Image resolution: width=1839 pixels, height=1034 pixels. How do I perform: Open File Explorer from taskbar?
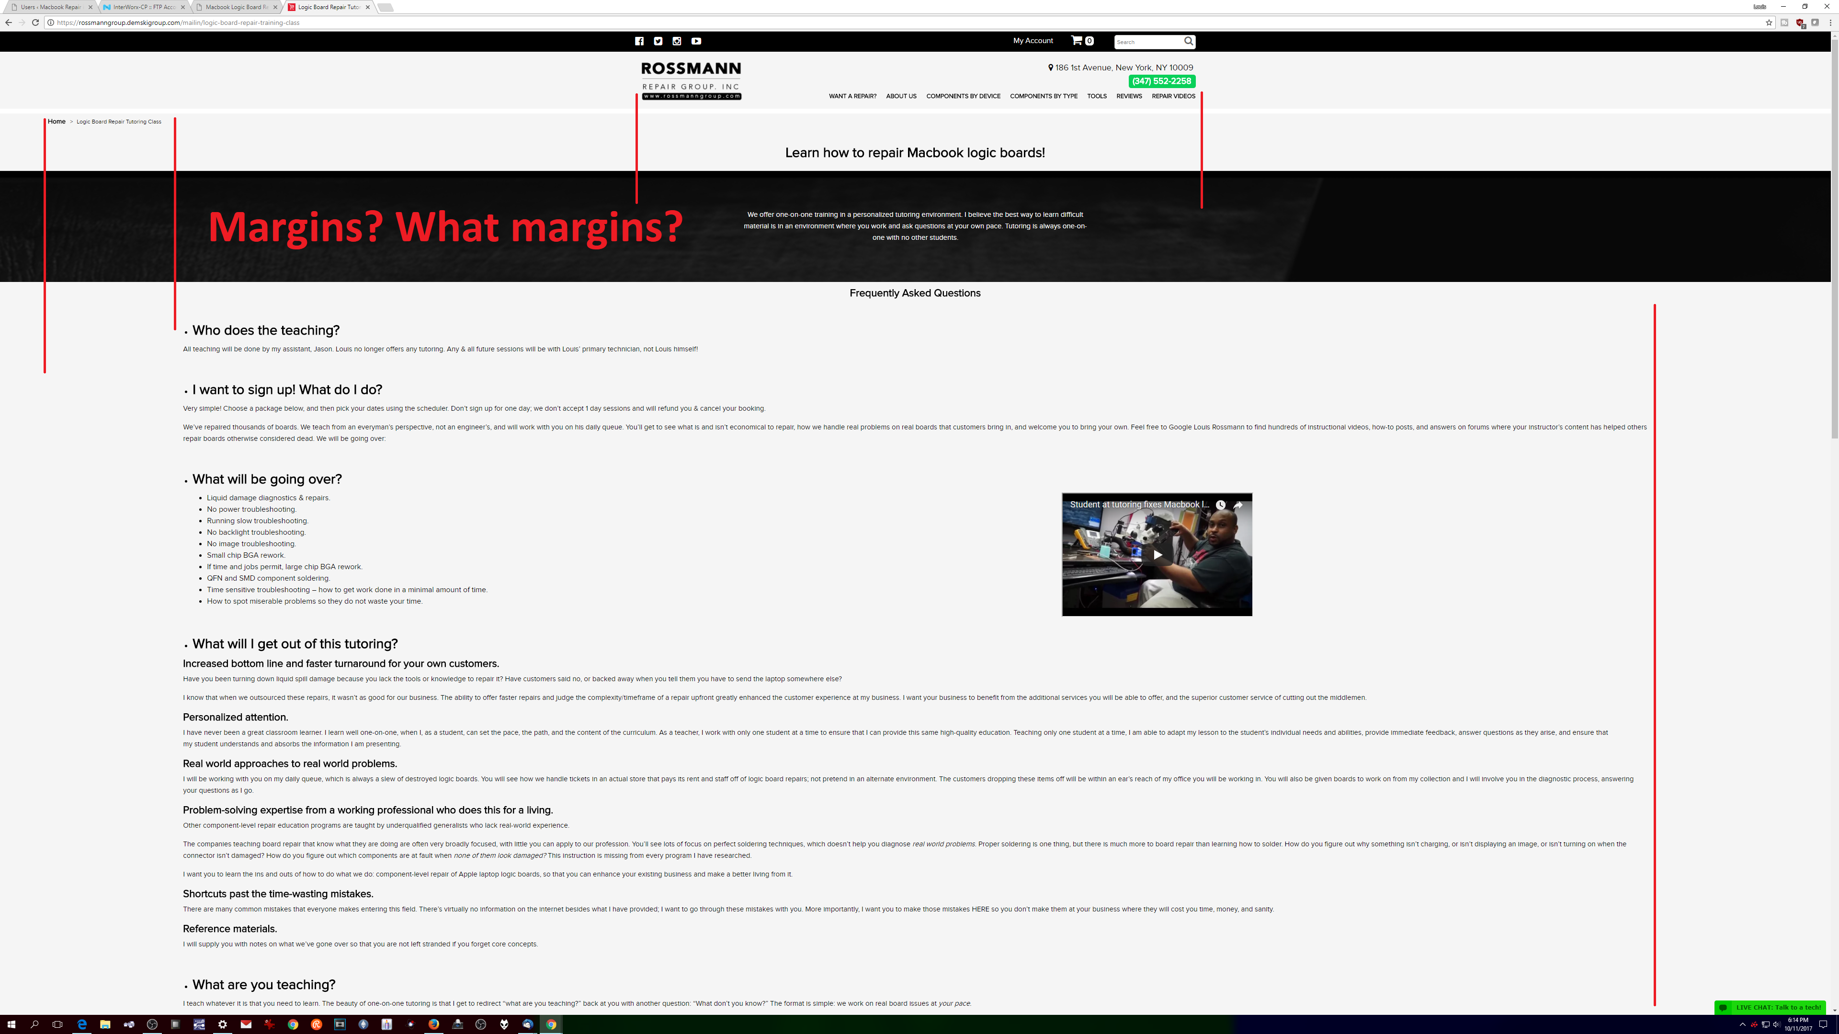(x=105, y=1024)
